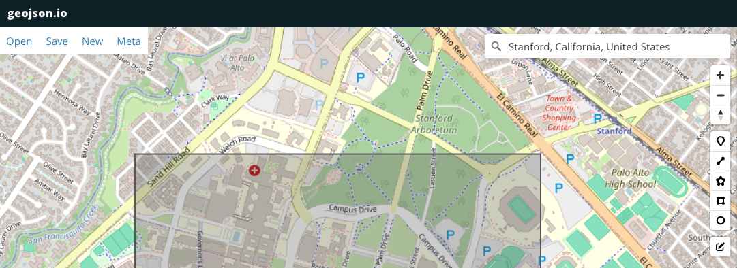The image size is (737, 268).
Task: Select the Draw Rectangle tool
Action: pos(719,201)
